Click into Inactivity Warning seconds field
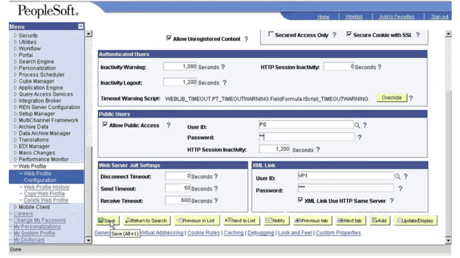 coord(180,67)
